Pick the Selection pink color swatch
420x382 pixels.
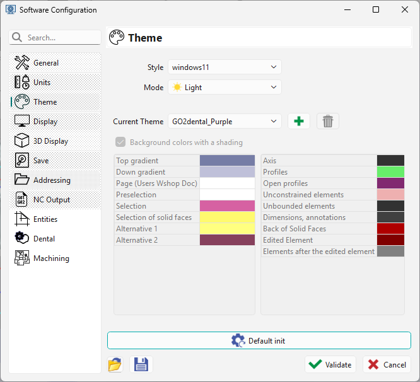(x=227, y=206)
